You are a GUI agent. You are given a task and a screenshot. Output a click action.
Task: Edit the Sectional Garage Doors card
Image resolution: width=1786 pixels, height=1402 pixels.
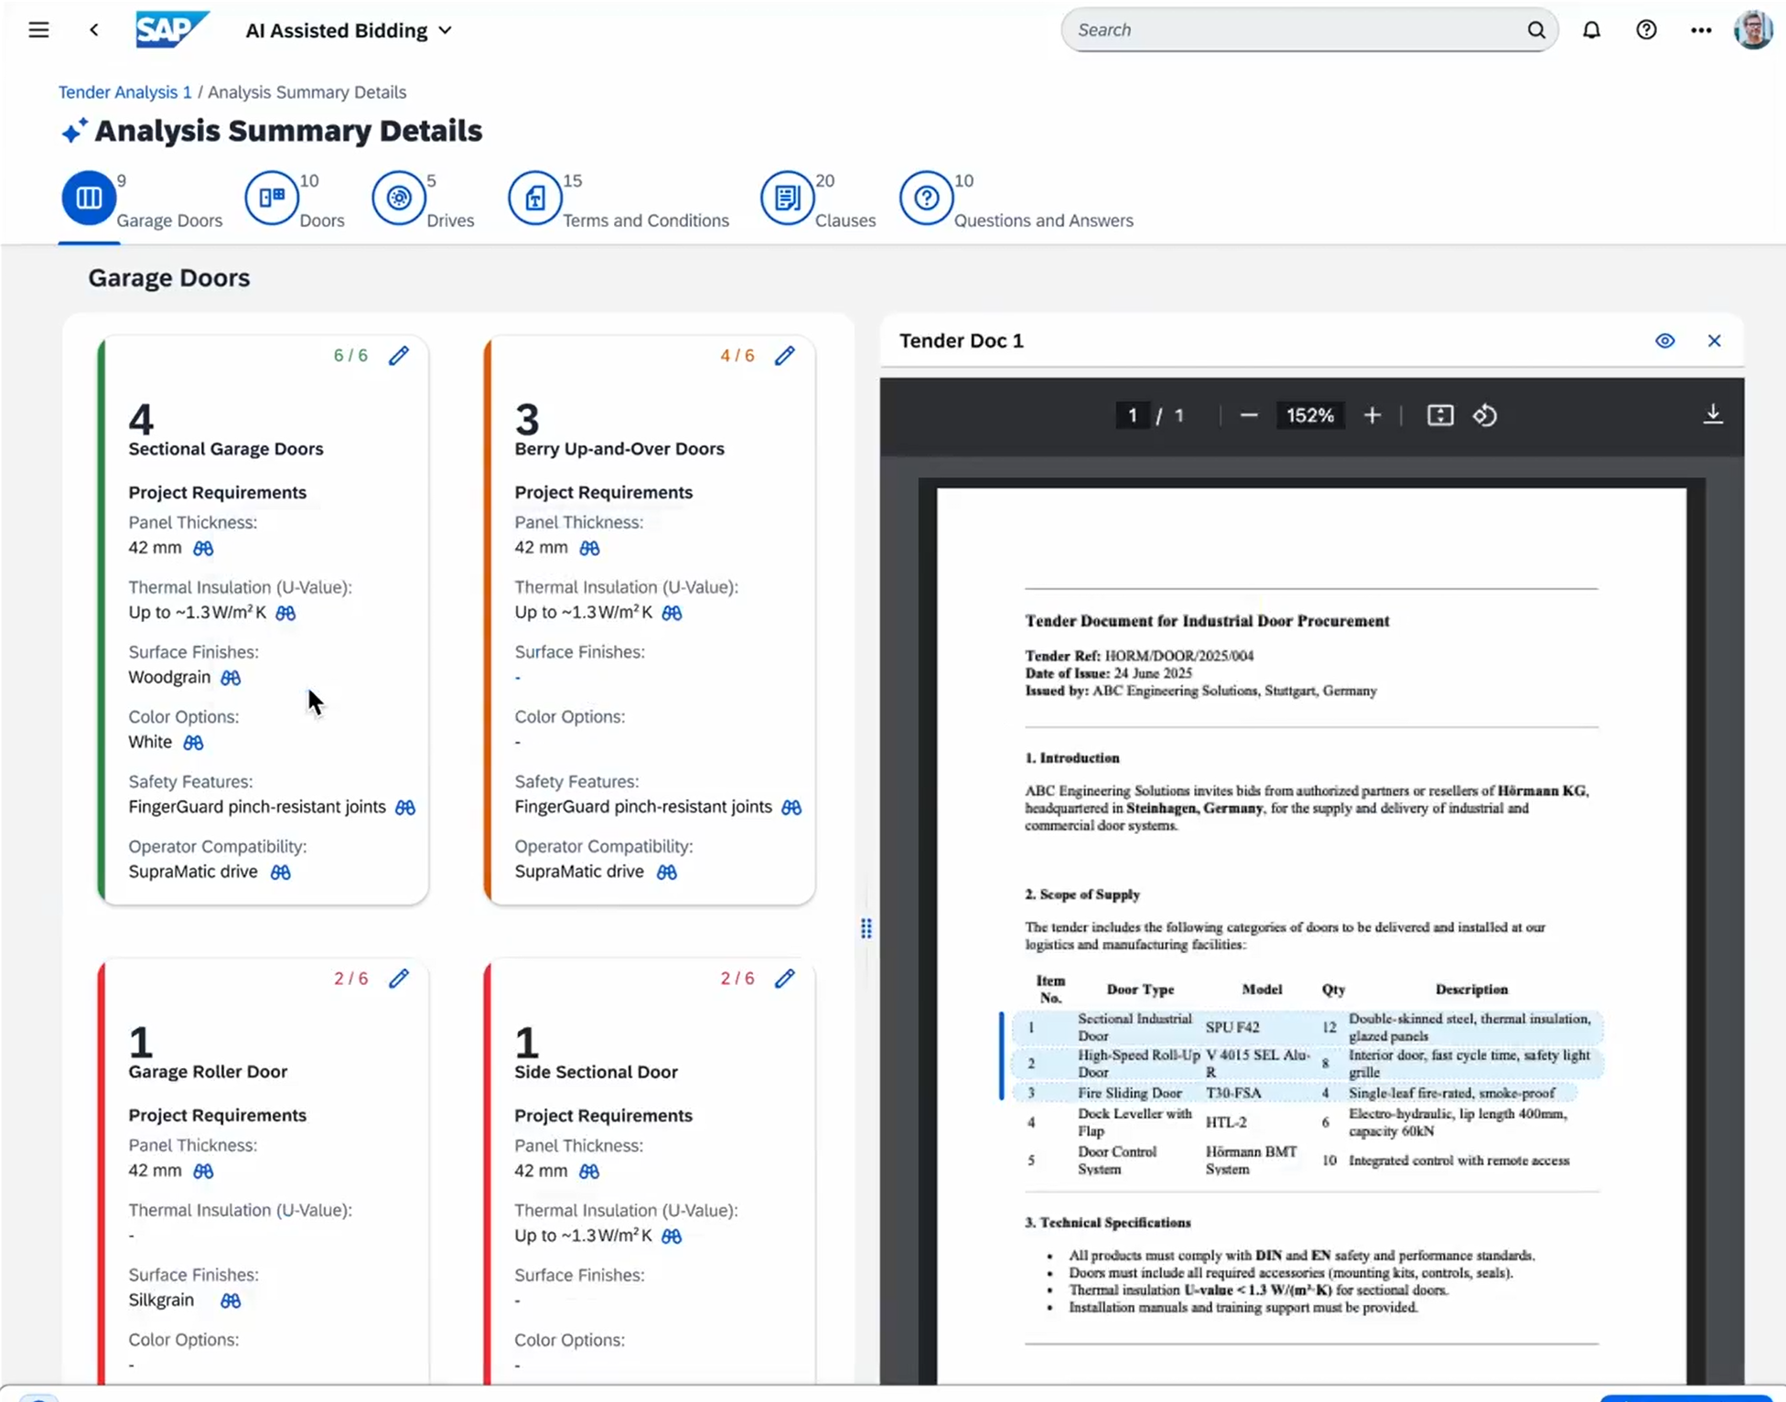click(399, 356)
